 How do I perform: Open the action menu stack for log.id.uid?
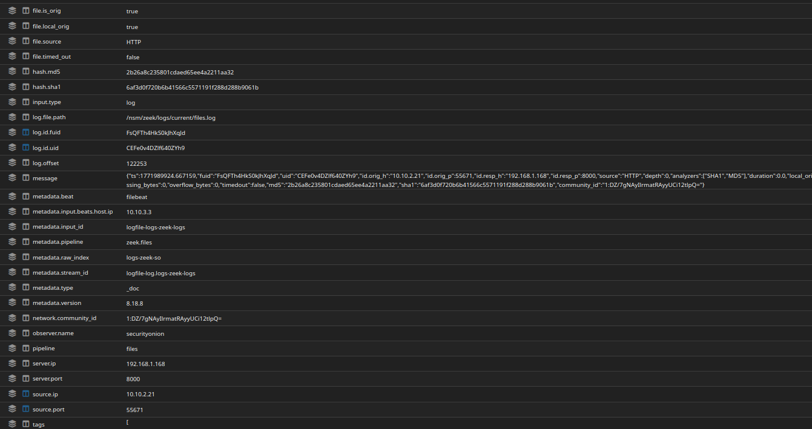[x=12, y=148]
